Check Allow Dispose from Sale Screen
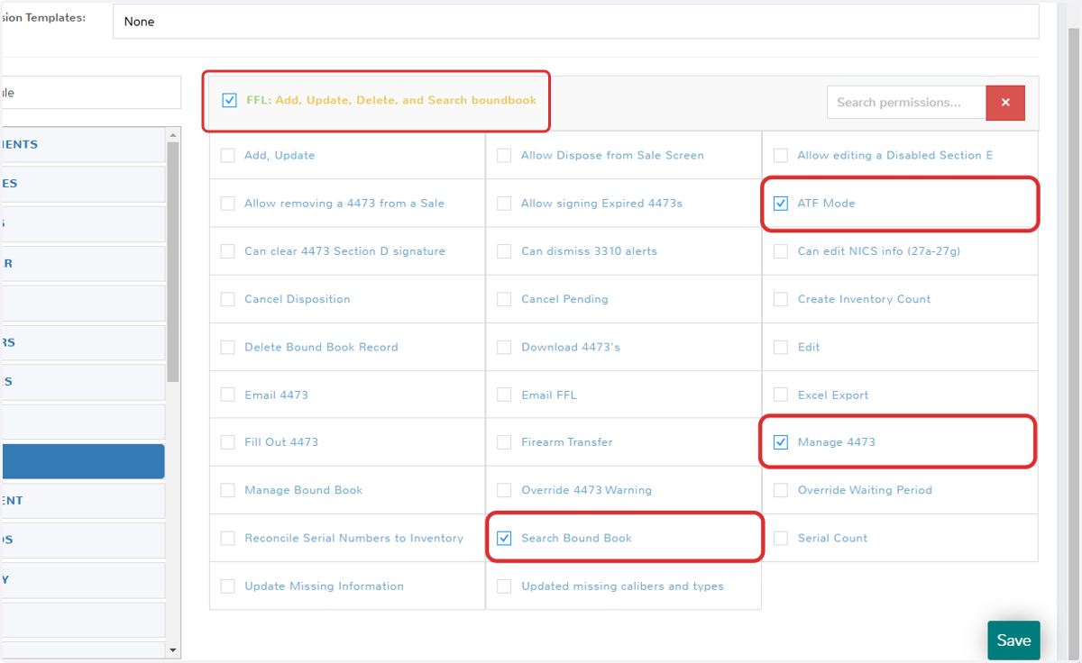Screen dimensions: 1082x663 point(504,156)
